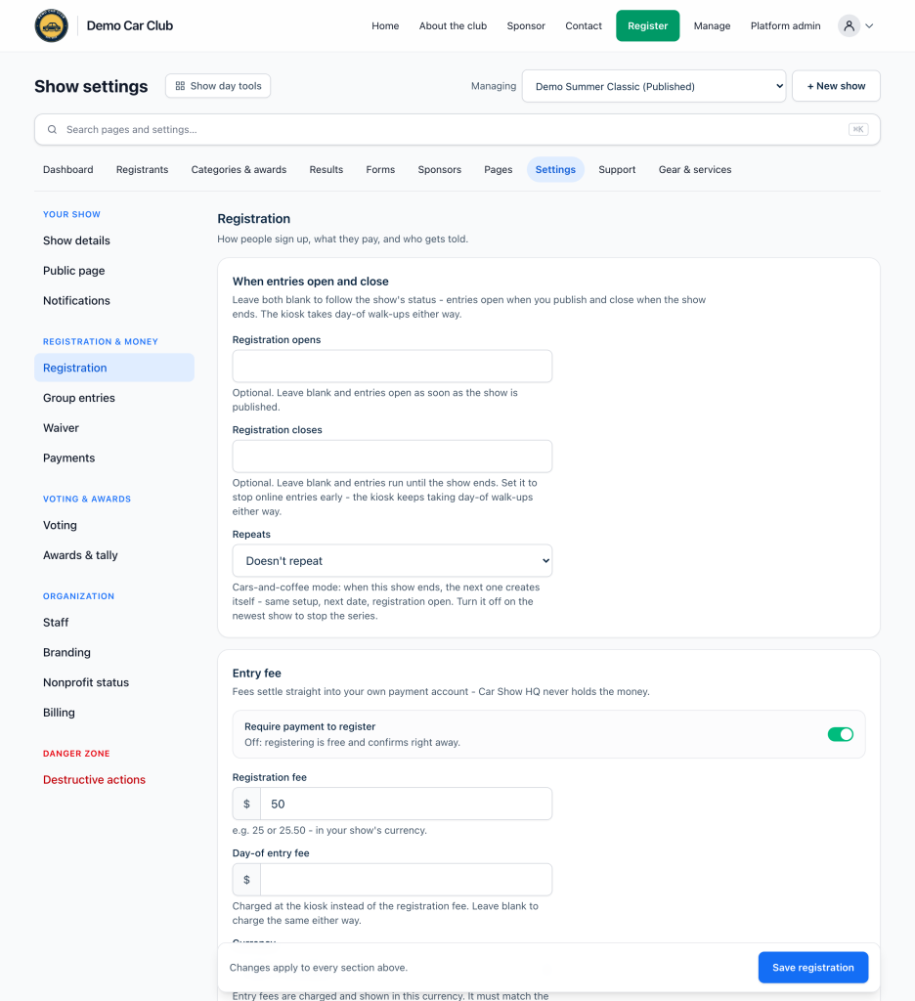
Task: Click Save registration button
Action: 812,967
